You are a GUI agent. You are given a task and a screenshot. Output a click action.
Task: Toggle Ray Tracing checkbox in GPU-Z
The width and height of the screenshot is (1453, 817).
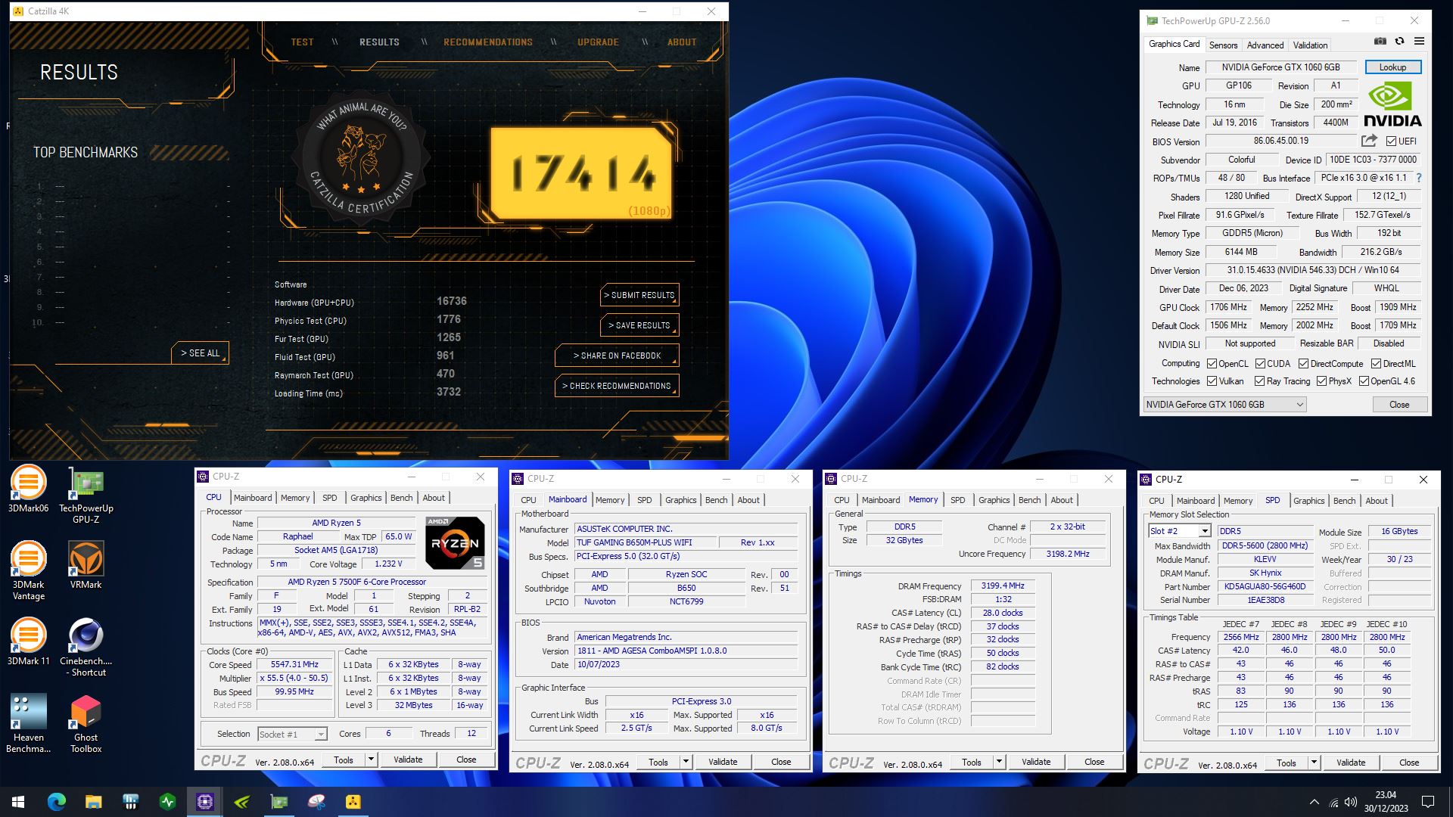(x=1260, y=381)
